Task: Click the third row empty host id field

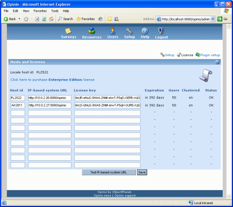Action: [x=18, y=113]
